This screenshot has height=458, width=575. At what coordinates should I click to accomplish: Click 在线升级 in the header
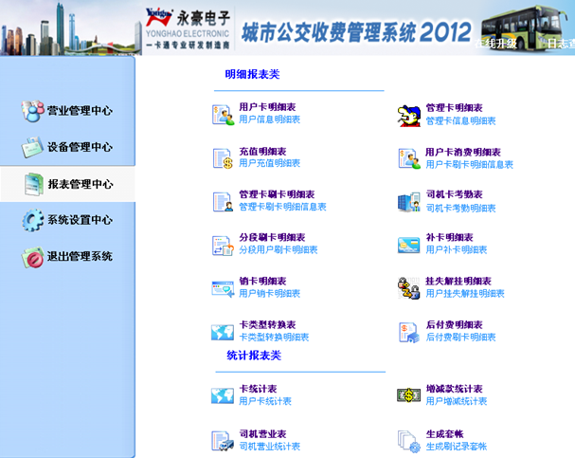coord(500,43)
